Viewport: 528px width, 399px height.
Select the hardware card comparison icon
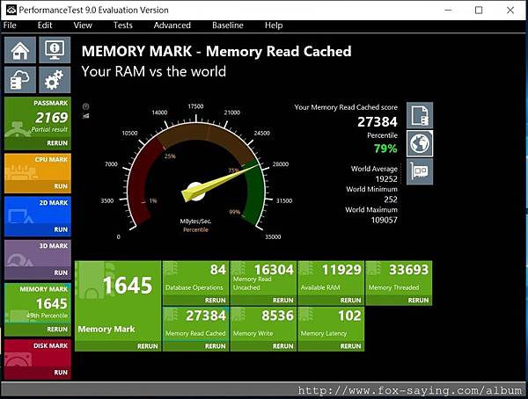click(420, 172)
